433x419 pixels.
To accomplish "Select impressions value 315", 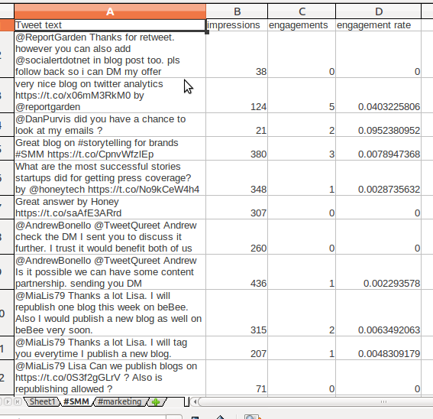I will (x=237, y=313).
